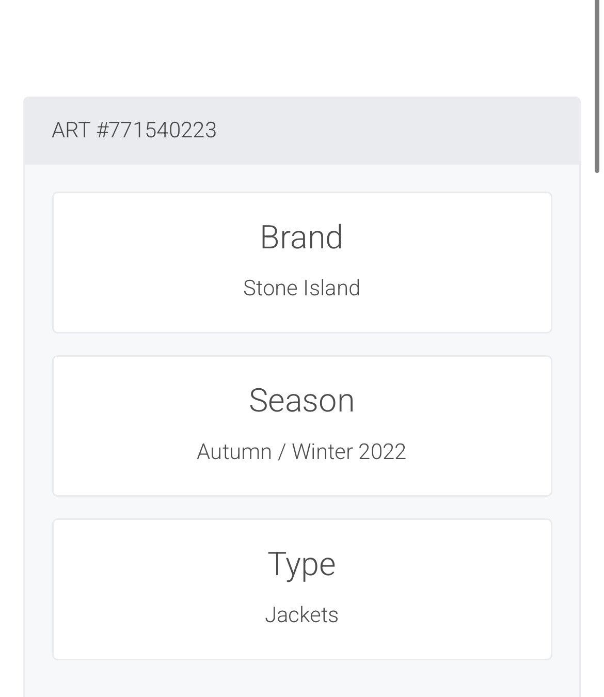Click the Type heading

[301, 565]
